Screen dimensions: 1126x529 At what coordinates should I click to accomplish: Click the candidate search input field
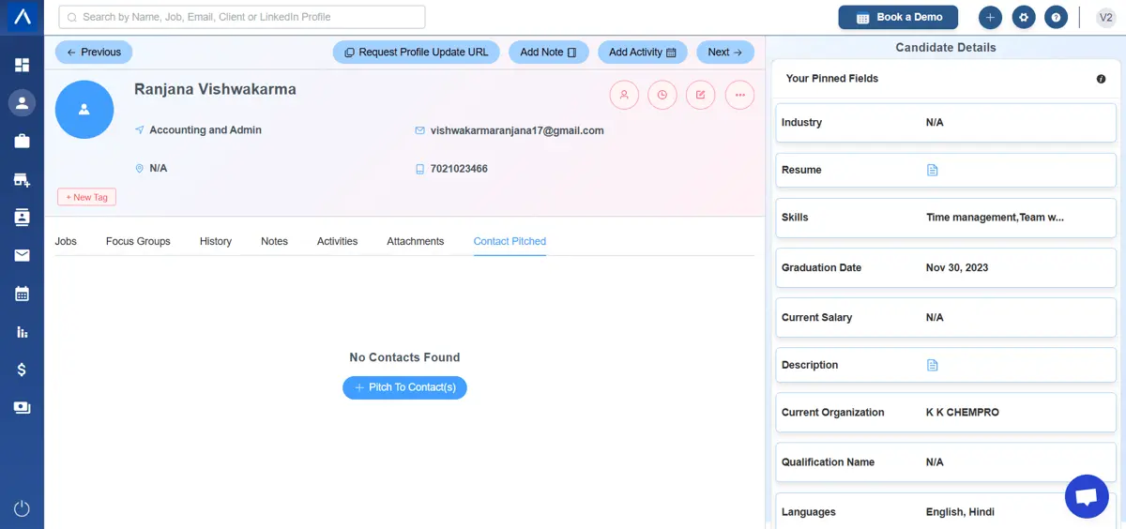[242, 17]
